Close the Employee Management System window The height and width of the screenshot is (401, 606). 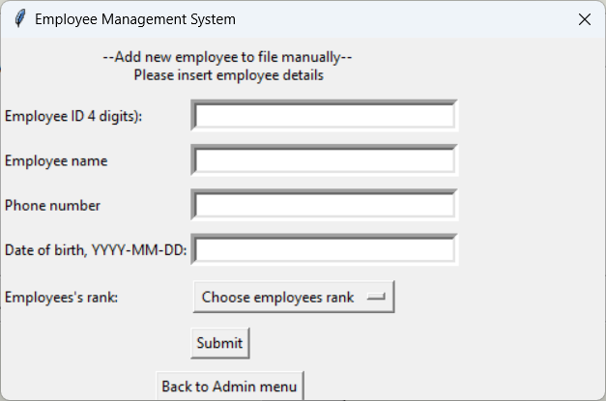pyautogui.click(x=585, y=19)
